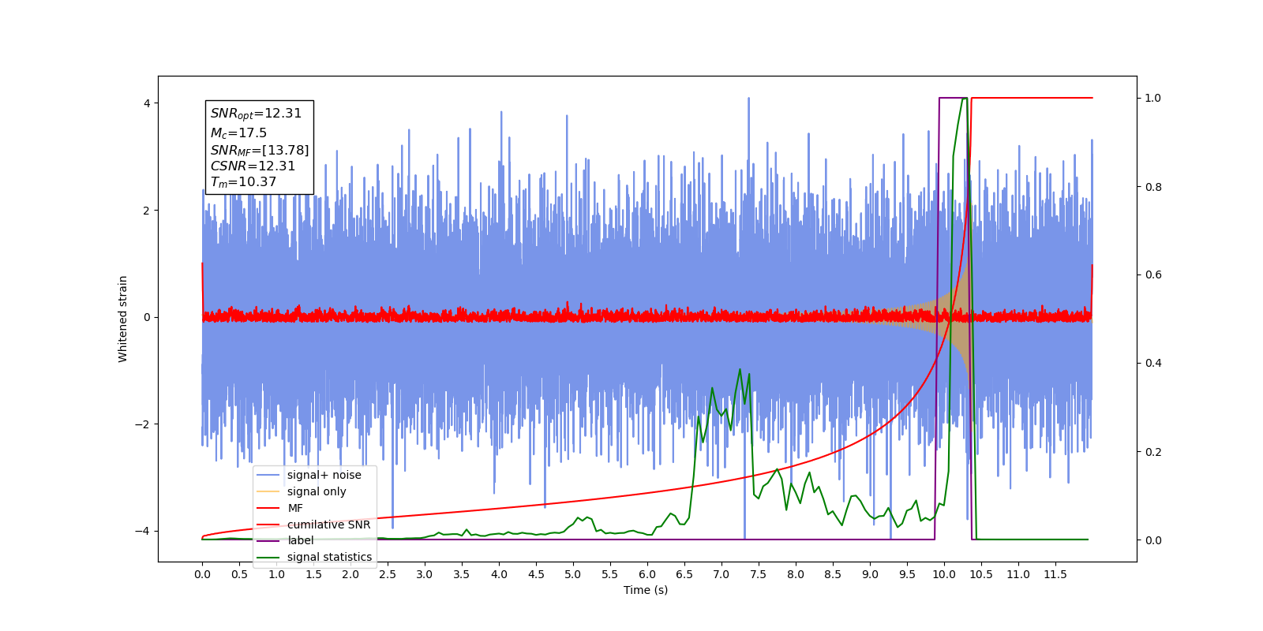Click the 'MF' legend label

(295, 508)
